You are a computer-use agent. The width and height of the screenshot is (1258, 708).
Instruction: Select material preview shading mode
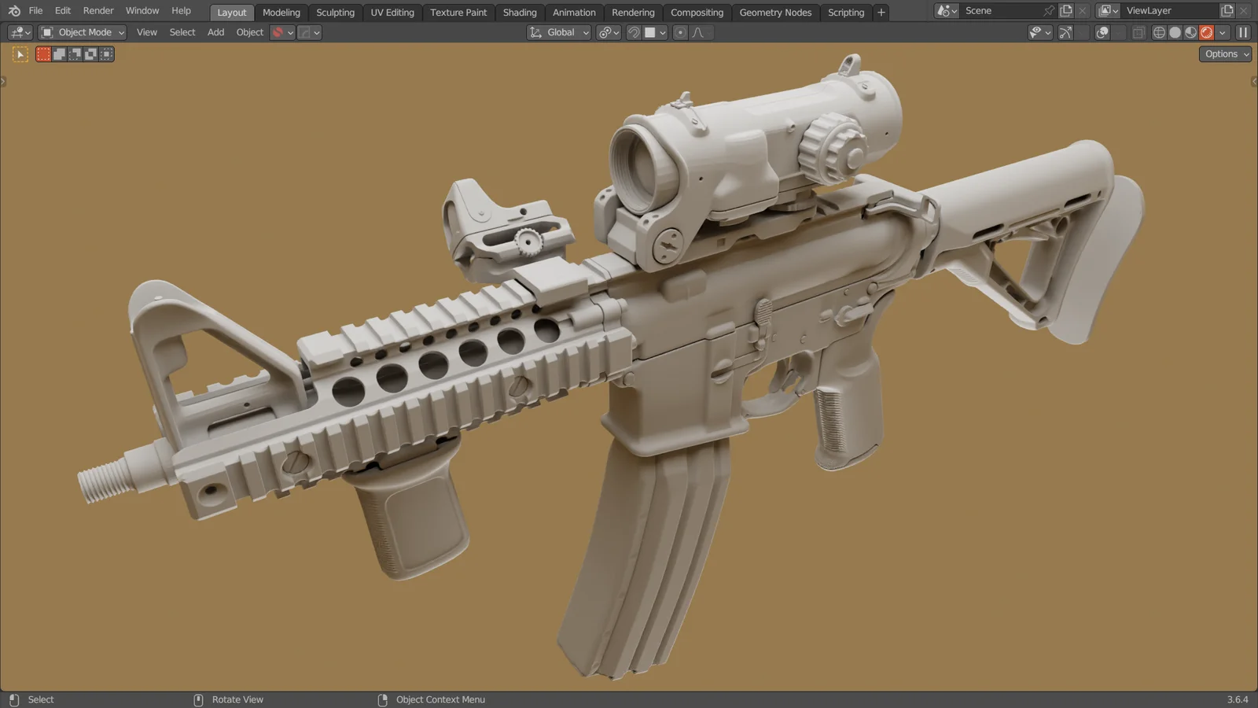(x=1190, y=32)
